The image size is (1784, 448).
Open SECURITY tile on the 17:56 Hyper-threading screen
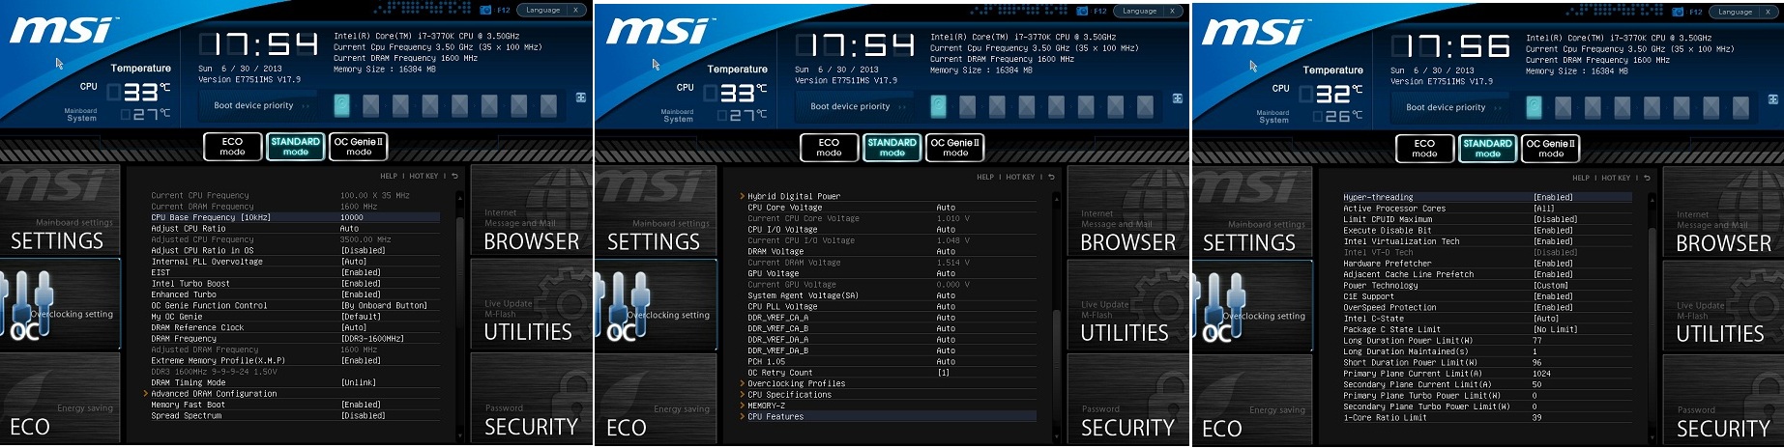tap(1723, 400)
